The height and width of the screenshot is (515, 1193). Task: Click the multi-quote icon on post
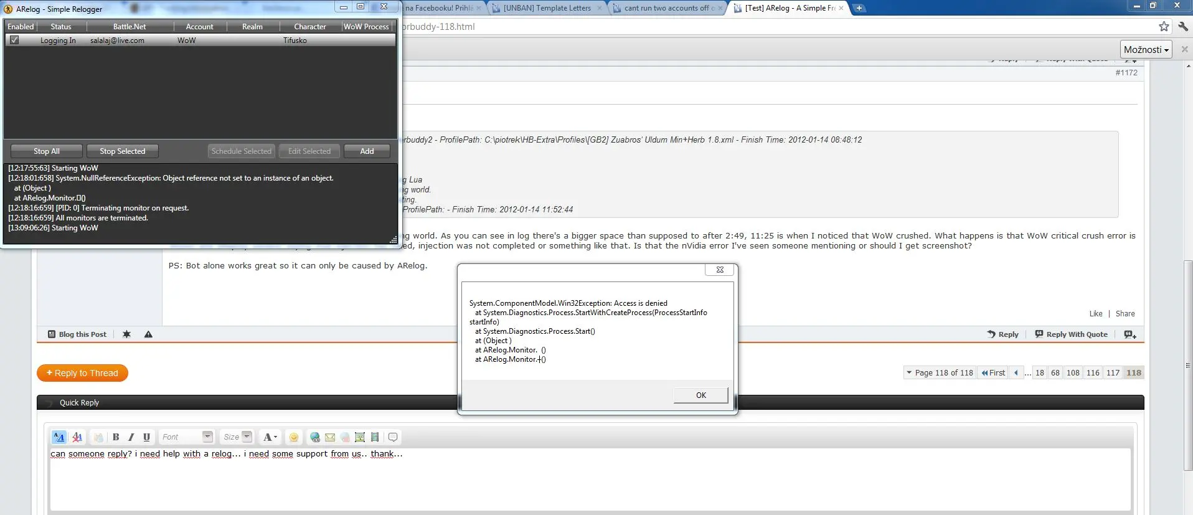pos(1129,334)
